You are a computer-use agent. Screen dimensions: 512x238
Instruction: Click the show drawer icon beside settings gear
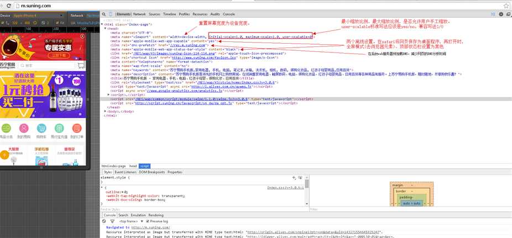[493, 14]
